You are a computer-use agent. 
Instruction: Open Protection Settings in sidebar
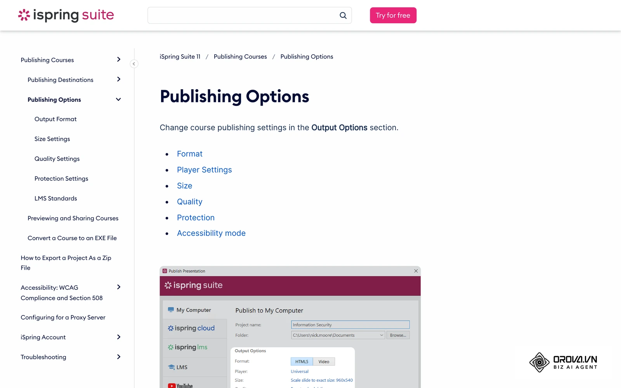click(x=61, y=178)
